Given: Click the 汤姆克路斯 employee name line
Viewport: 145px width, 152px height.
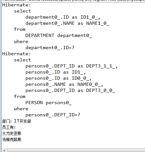Looking at the screenshot, I should 12,139.
